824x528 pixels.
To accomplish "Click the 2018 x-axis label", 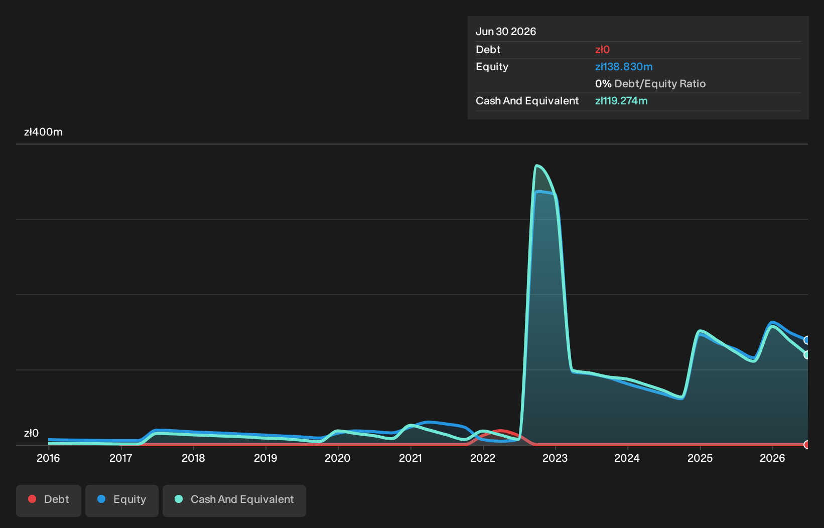I will click(x=193, y=458).
